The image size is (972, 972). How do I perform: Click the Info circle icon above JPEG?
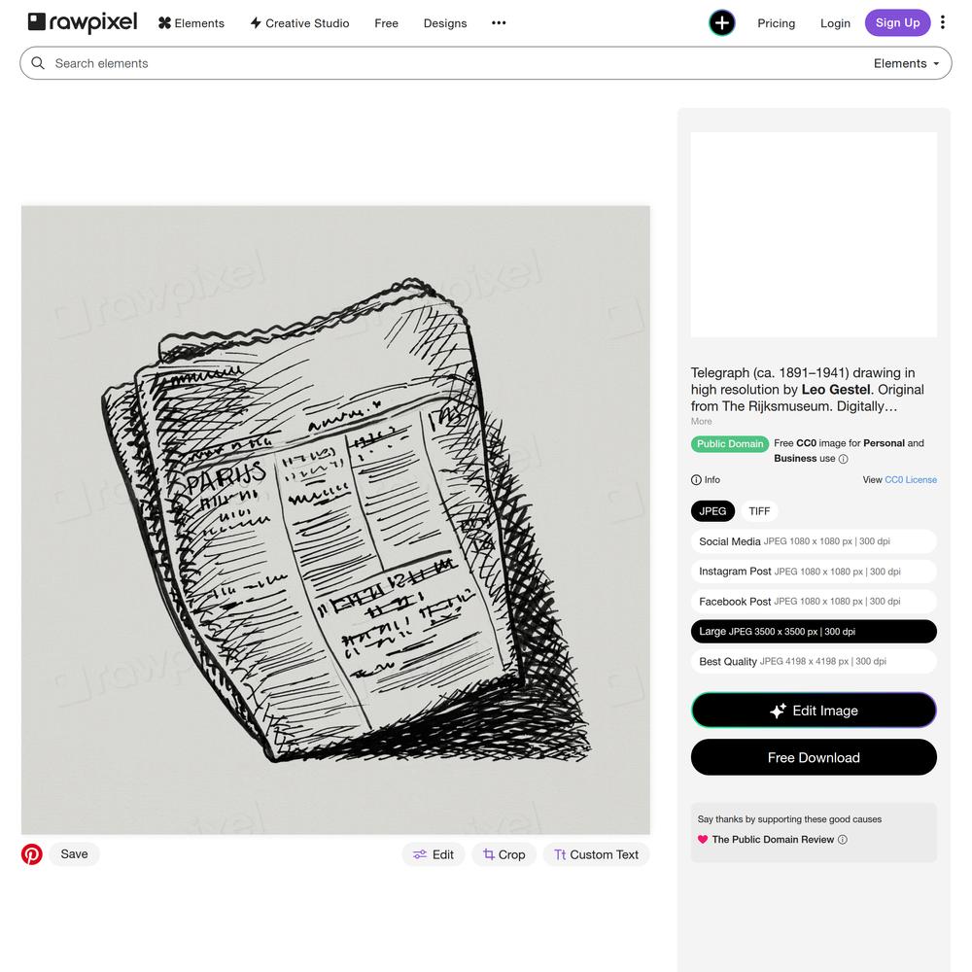696,480
